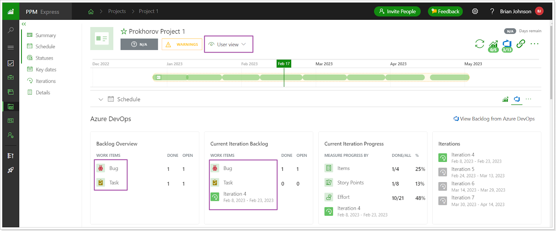Select Iteration 4 in Iterations list
Viewport: 556px width, 231px height.
pyautogui.click(x=470, y=158)
